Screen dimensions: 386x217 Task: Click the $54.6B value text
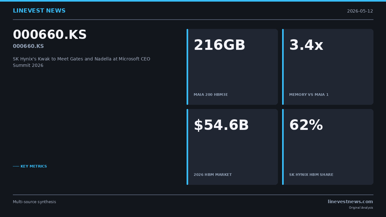click(x=221, y=125)
